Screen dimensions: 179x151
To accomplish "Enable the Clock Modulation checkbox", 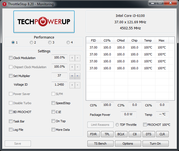I will click(x=11, y=58).
